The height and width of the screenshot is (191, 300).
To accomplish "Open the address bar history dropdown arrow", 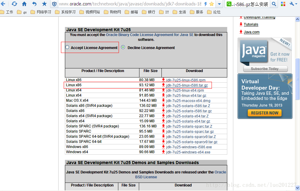I will (219, 4).
